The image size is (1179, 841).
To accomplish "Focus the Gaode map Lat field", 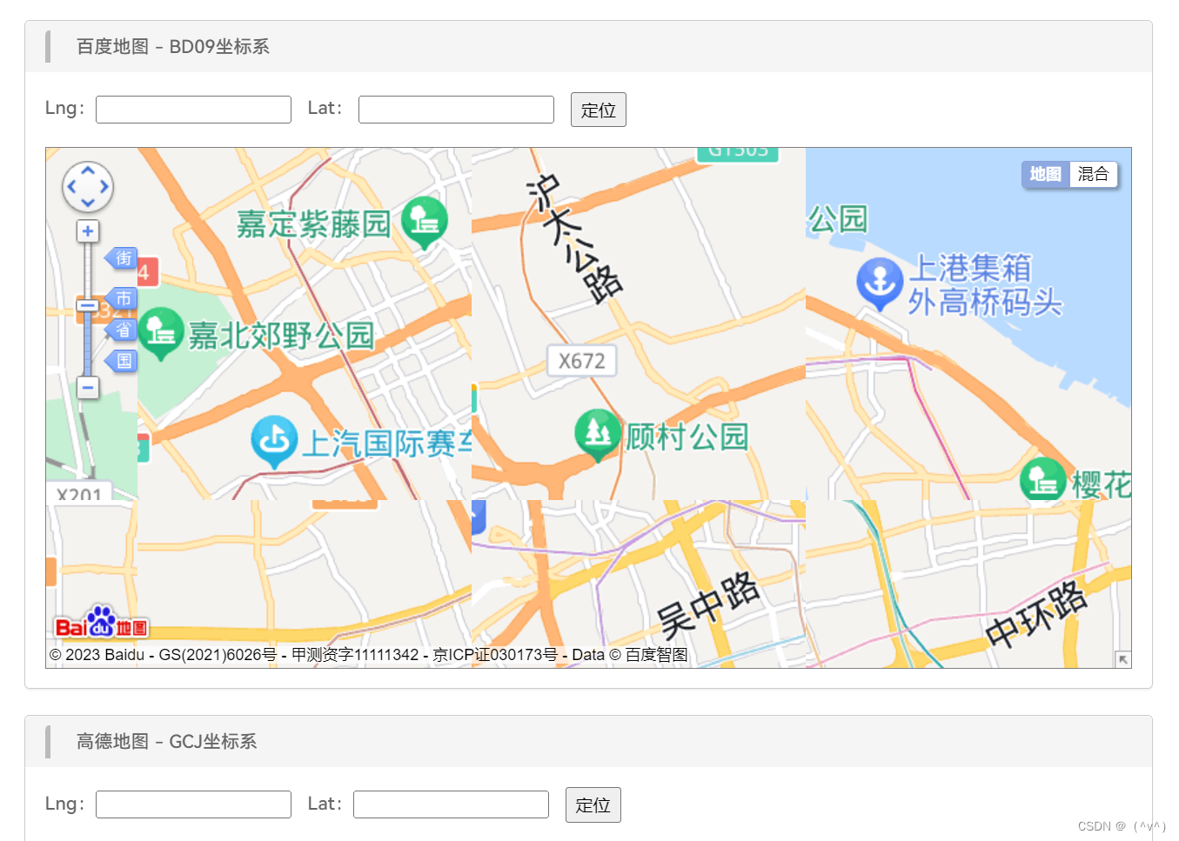I will click(x=451, y=804).
